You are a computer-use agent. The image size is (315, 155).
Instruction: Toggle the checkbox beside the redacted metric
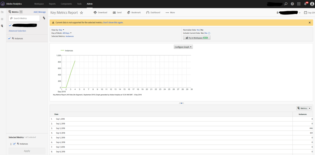point(10,25)
